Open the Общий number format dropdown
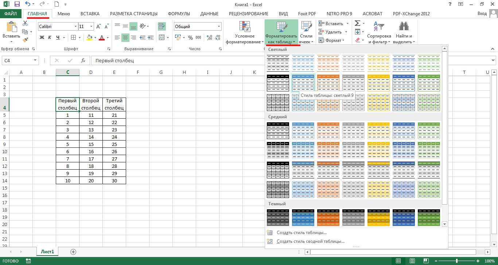This screenshot has height=265, width=498. (219, 27)
